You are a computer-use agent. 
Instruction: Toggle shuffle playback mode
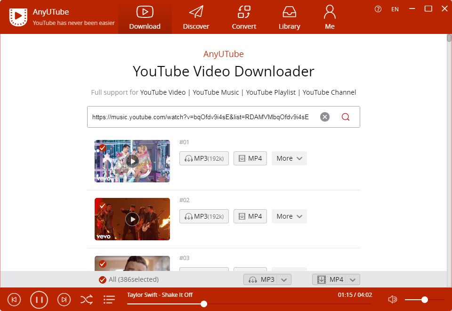coord(87,300)
